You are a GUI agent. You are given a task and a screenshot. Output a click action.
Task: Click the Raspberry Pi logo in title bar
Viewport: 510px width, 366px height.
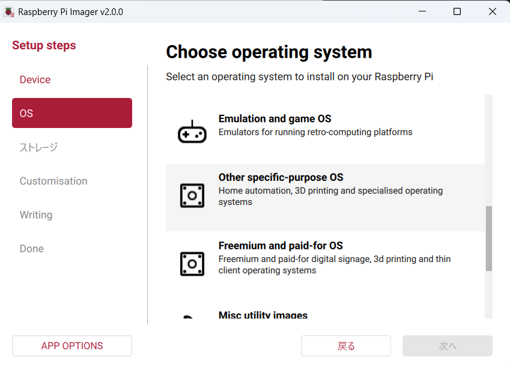click(9, 11)
